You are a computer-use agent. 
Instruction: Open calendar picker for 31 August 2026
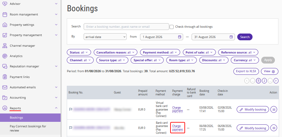tap(231, 37)
